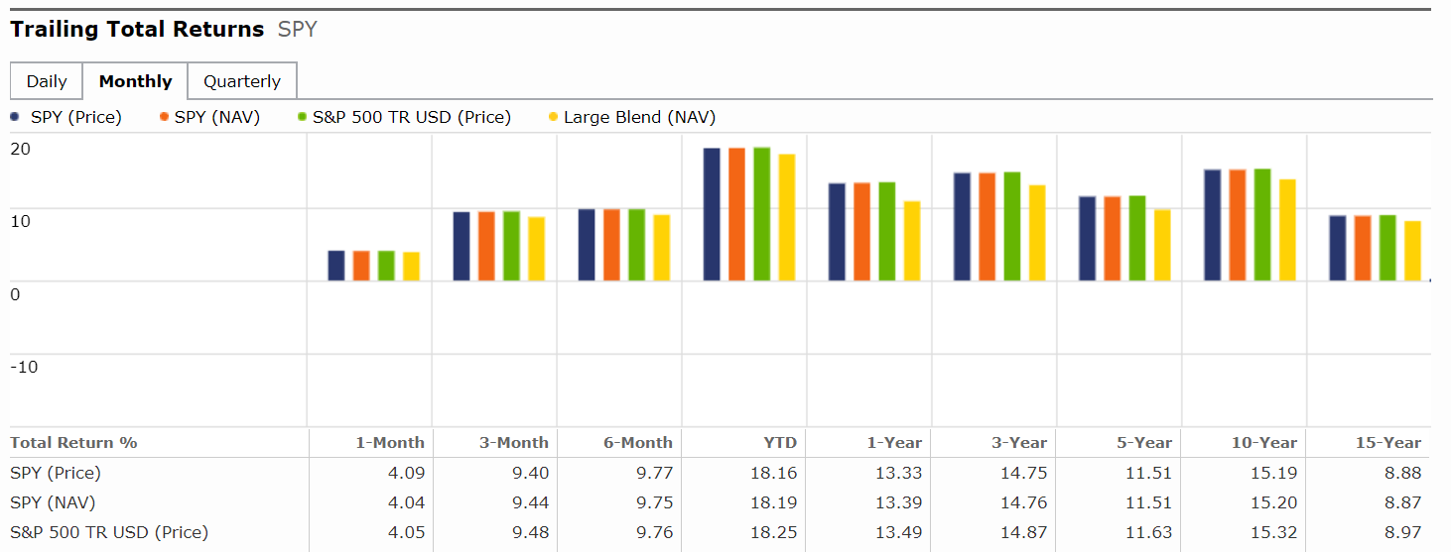The width and height of the screenshot is (1451, 552).
Task: Click the 9.75 6-Month value
Action: [655, 502]
